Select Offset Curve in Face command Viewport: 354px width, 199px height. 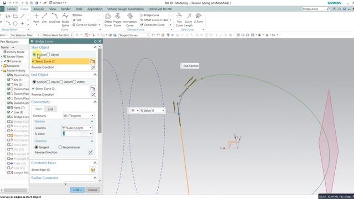coord(154,20)
